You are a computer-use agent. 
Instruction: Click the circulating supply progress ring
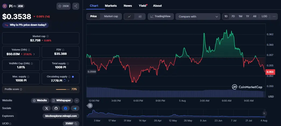pos(65,81)
